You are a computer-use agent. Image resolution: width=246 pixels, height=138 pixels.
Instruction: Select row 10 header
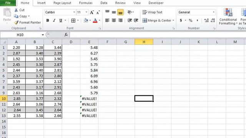point(3,99)
